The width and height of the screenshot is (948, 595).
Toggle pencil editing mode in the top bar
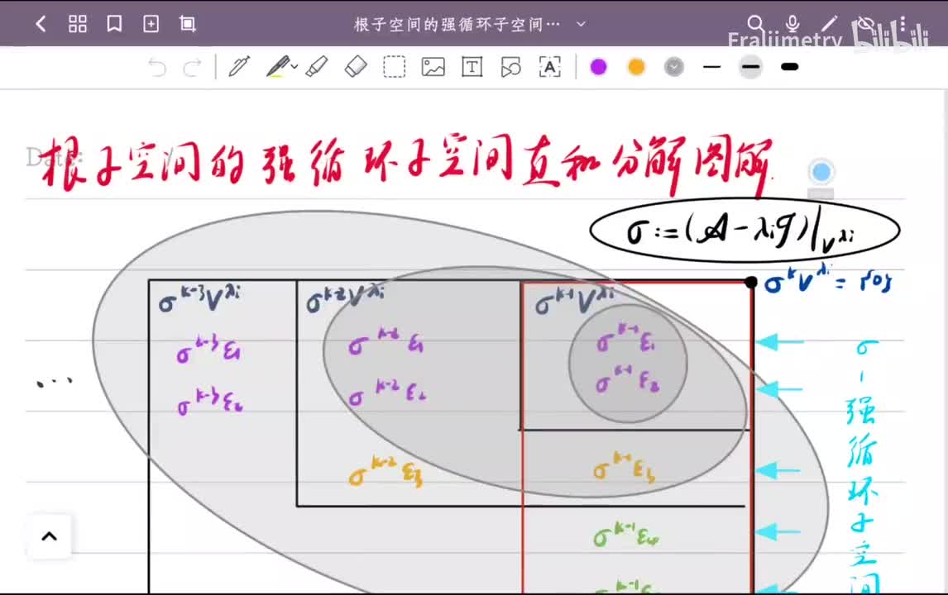coord(829,24)
